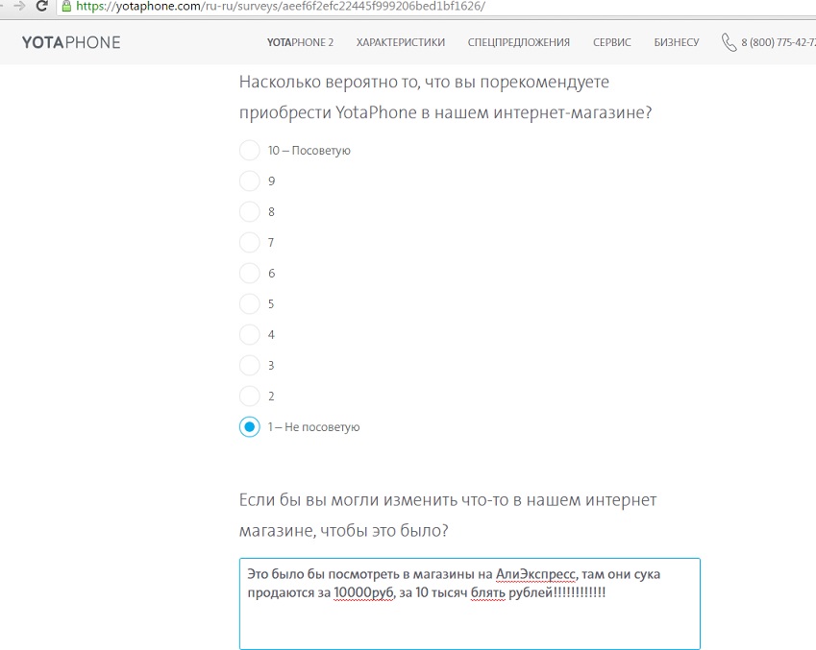This screenshot has height=650, width=816.
Task: Click the misspelled word 'АлиЭкспресс' in the comment
Action: 535,574
